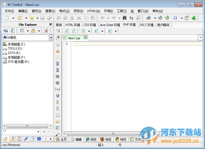
Task: Click the folder up icon in File Explorer
Action: tap(33, 31)
